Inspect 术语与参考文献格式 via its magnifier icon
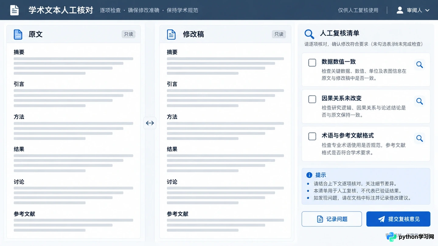This screenshot has width=438, height=246. [x=420, y=138]
